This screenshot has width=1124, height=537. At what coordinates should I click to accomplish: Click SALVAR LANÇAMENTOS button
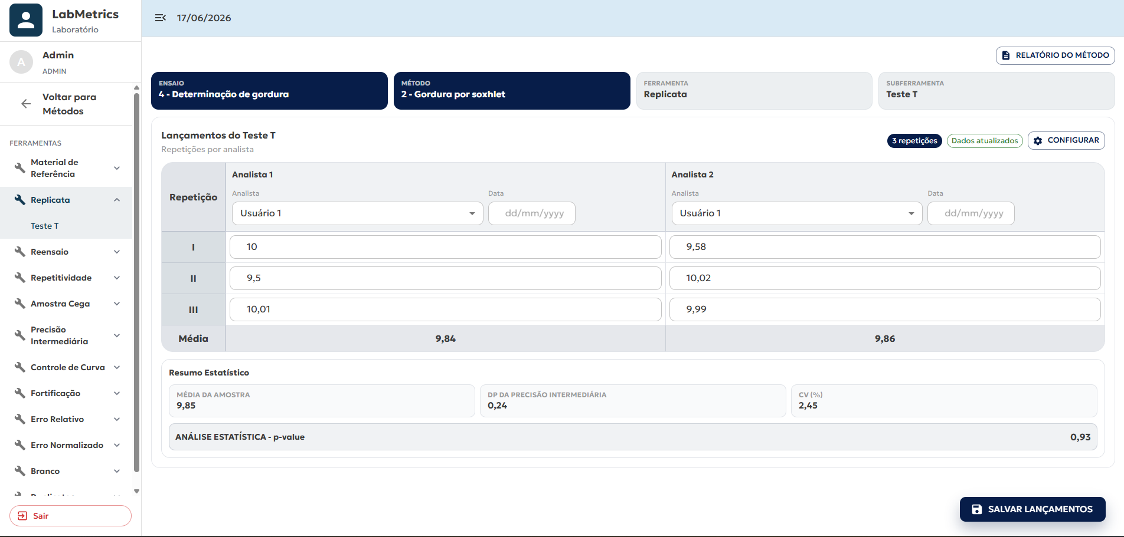coord(1032,509)
